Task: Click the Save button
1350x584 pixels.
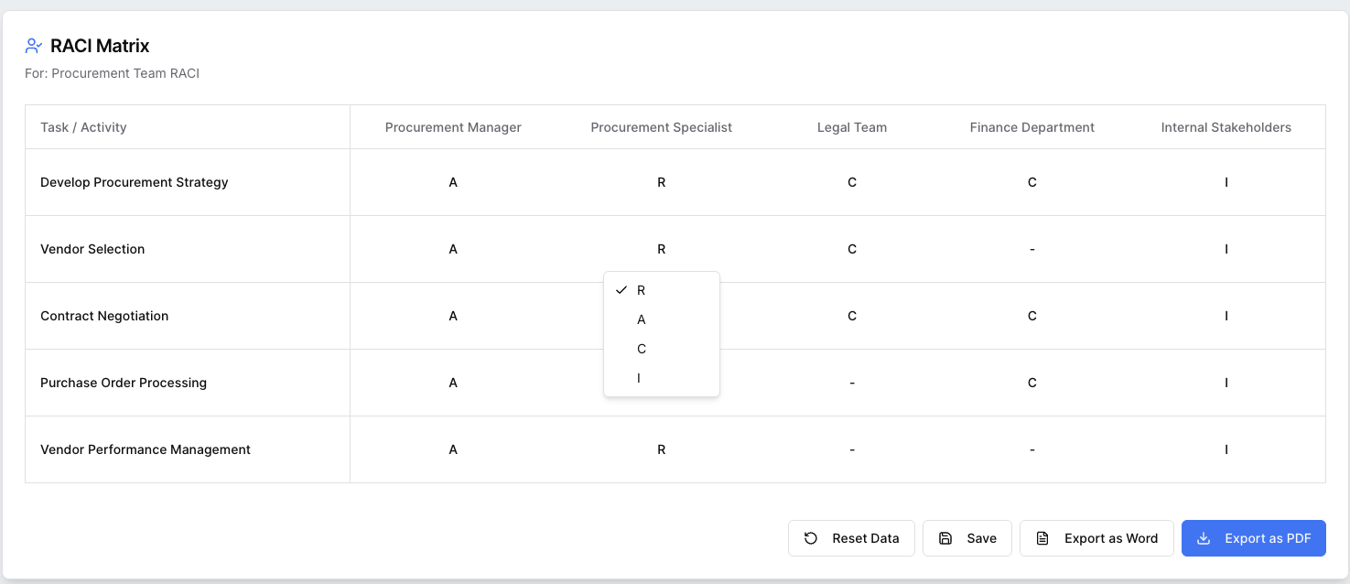Action: 967,538
